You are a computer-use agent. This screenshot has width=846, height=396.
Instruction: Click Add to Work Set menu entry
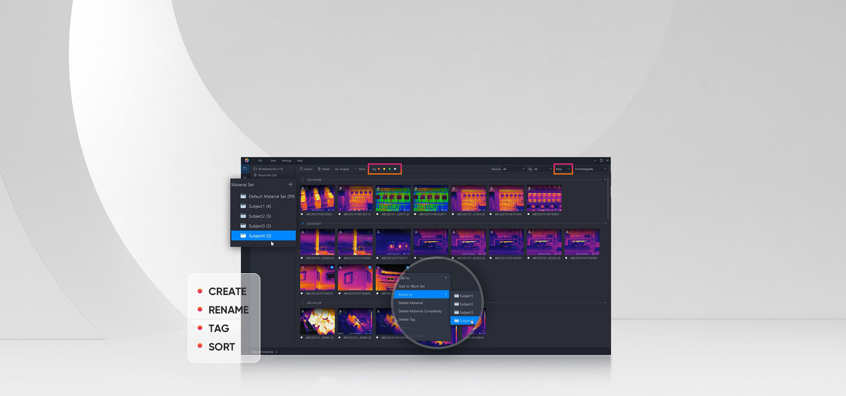[x=412, y=286]
